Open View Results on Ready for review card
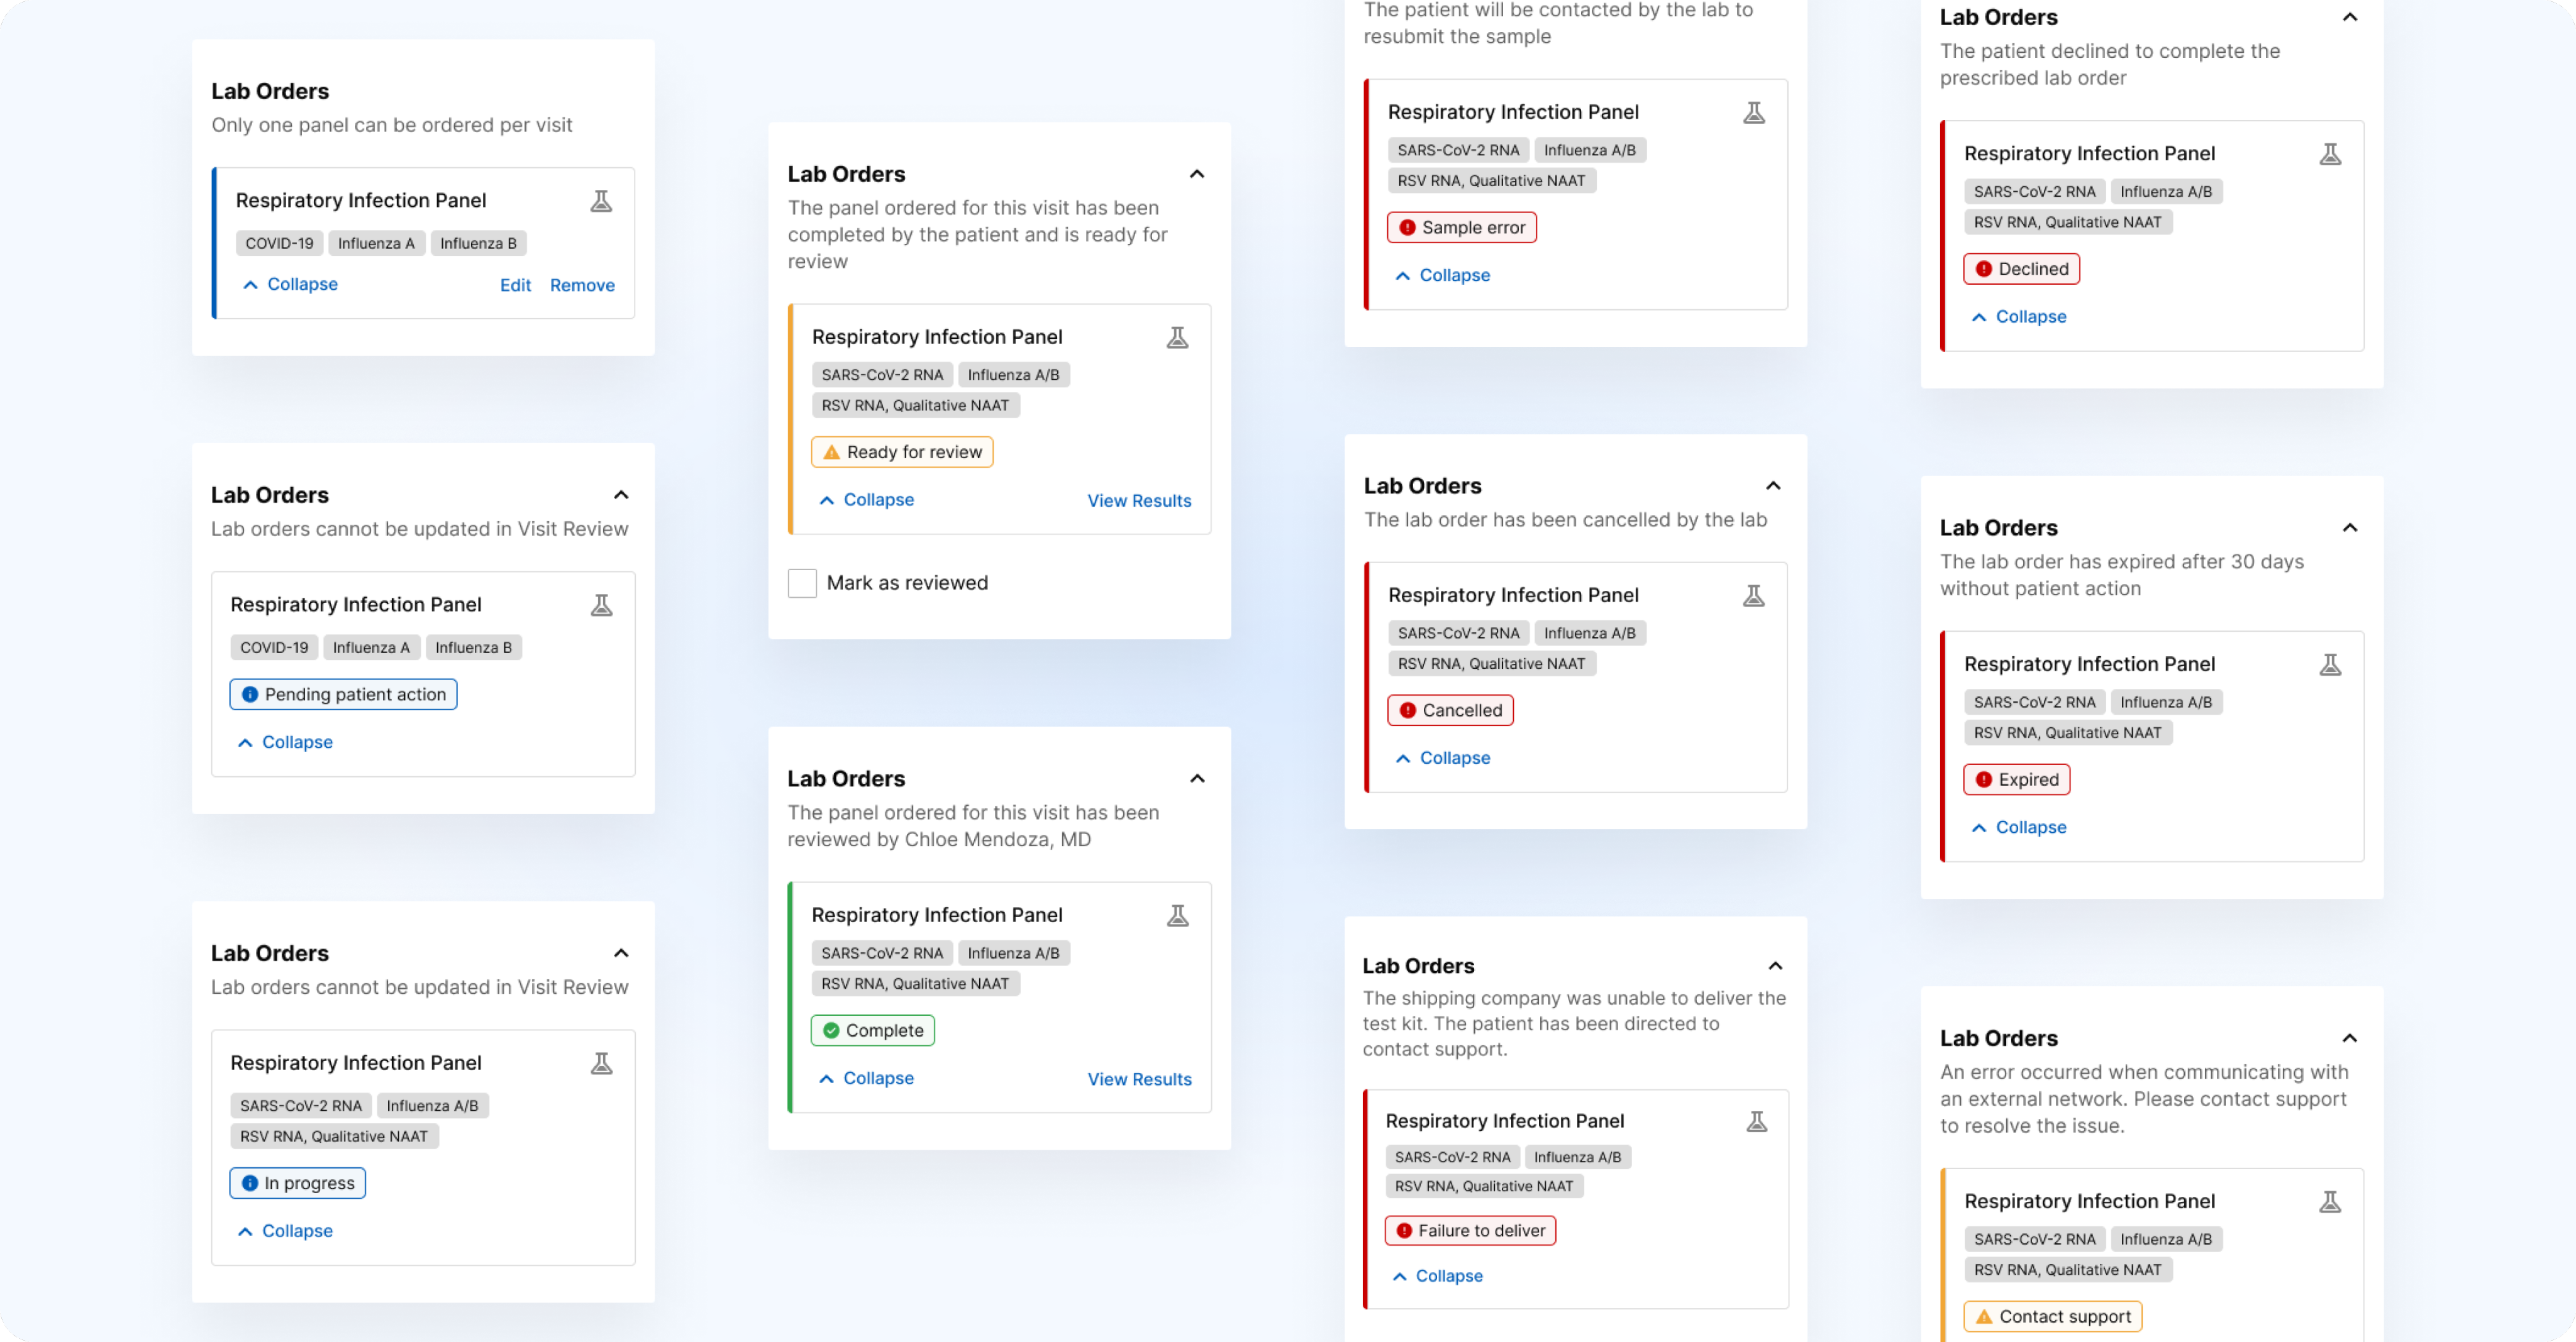The height and width of the screenshot is (1342, 2576). pos(1139,500)
